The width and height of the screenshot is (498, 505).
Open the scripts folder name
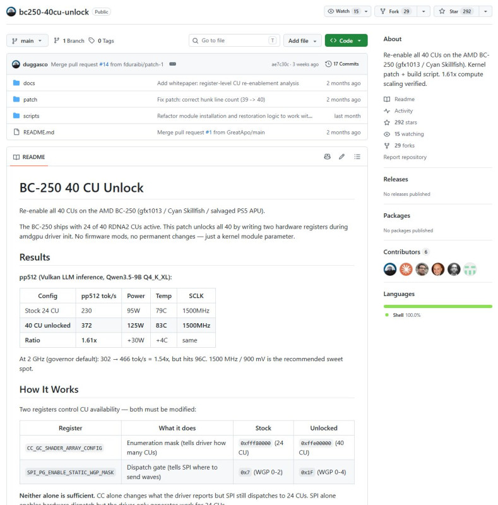point(32,116)
